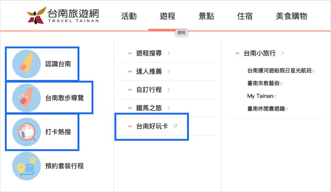Expand the 鐵馬之旅 chevron arrow

coord(169,108)
